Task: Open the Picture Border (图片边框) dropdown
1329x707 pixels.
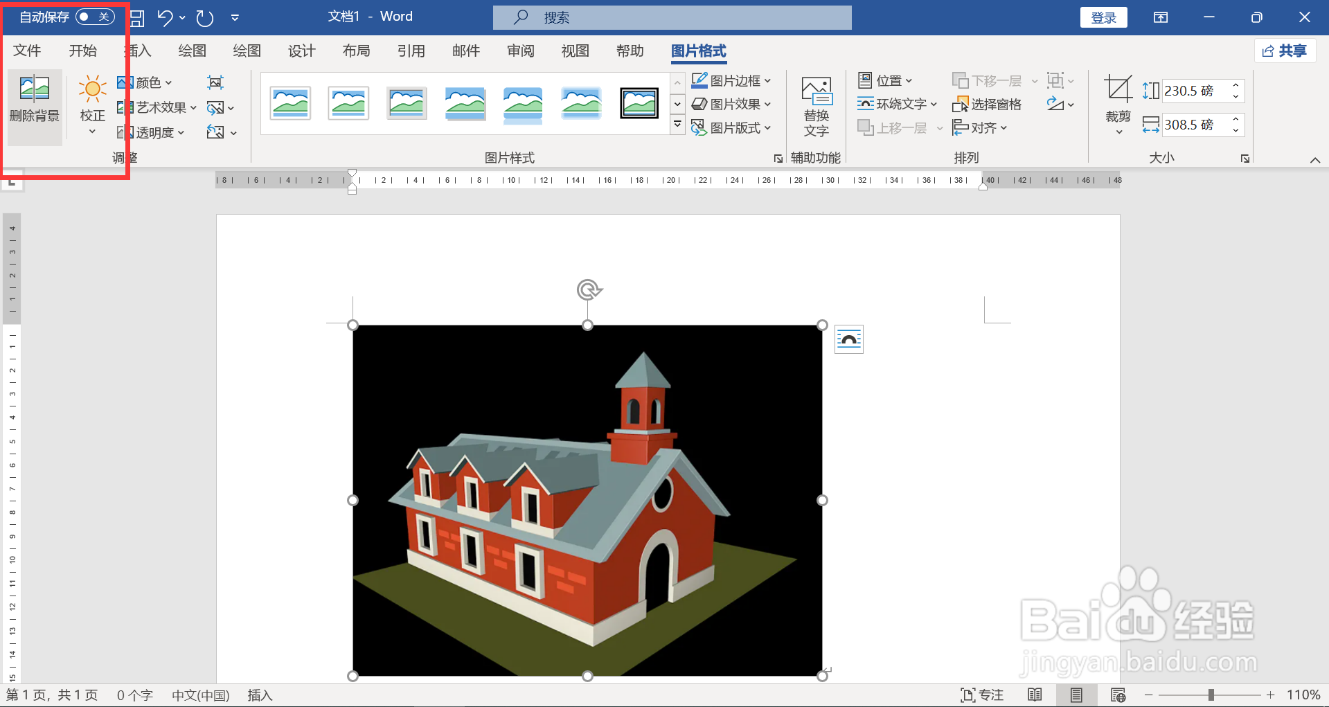Action: 731,81
